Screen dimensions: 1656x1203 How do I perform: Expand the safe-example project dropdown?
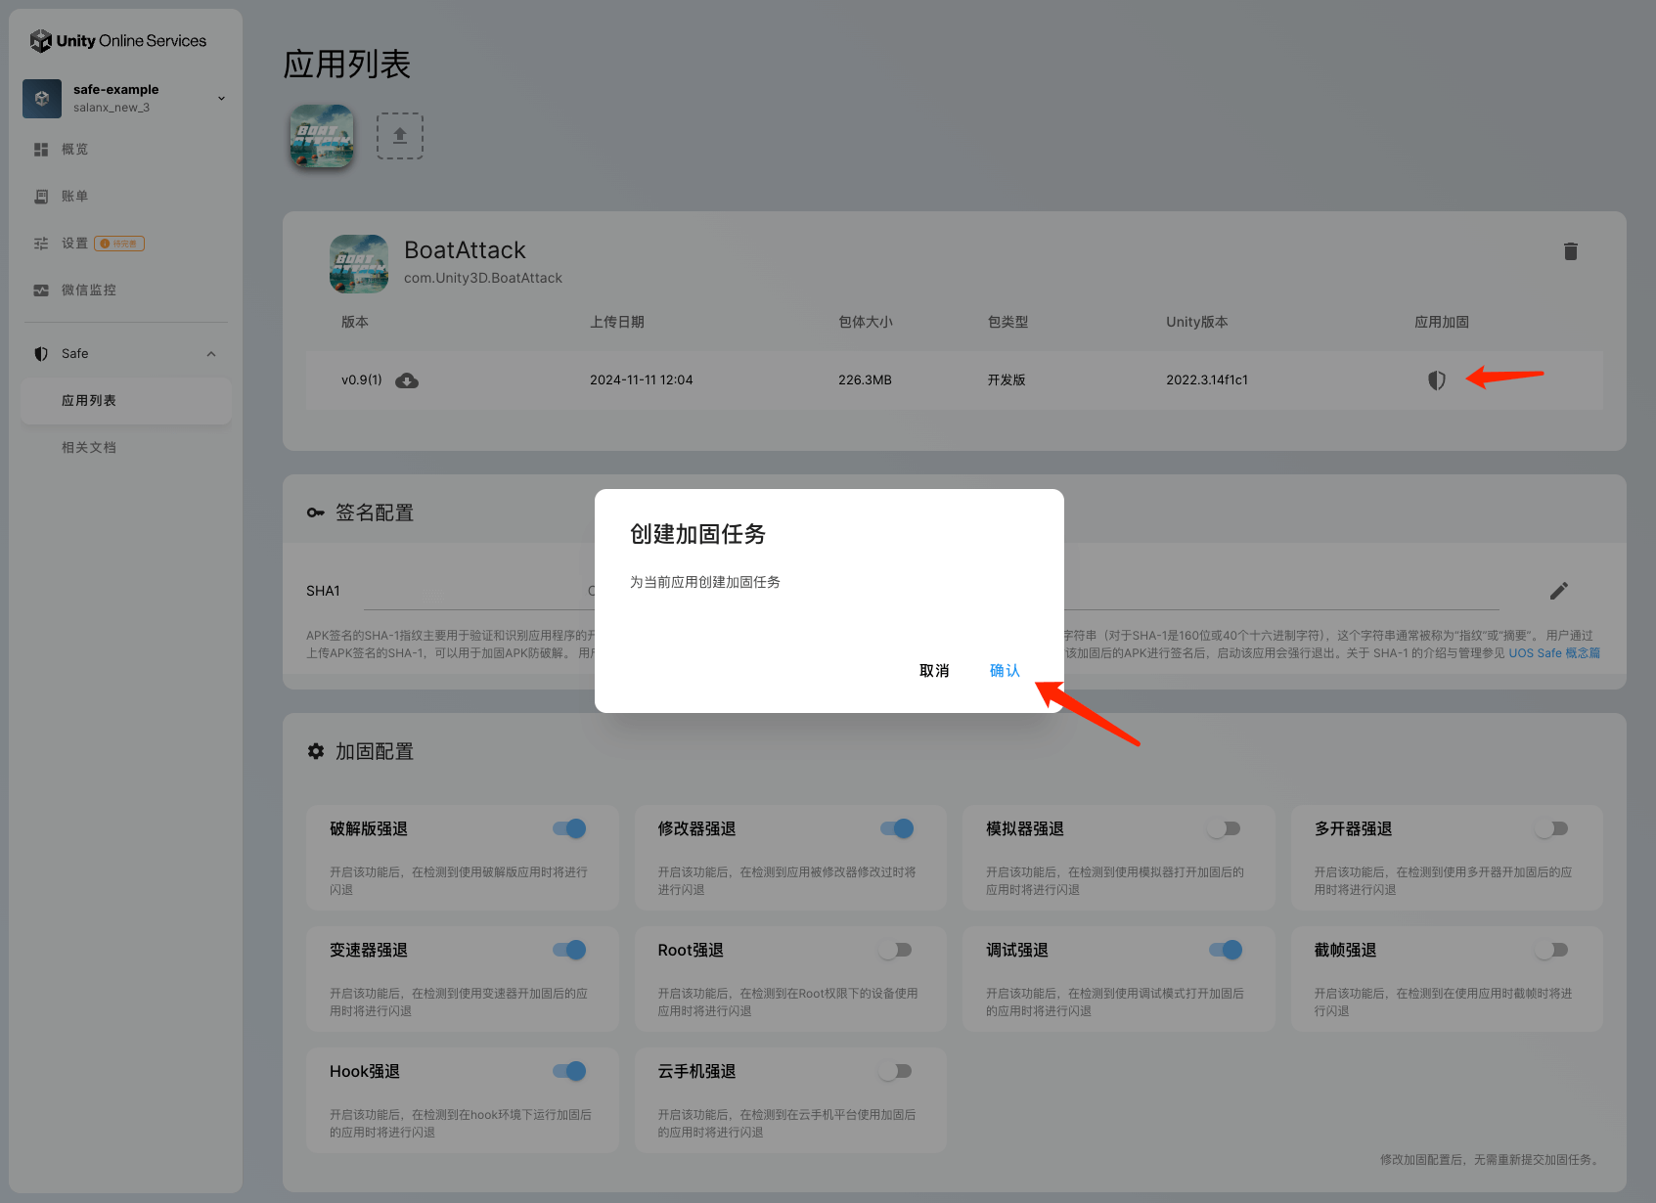[221, 99]
